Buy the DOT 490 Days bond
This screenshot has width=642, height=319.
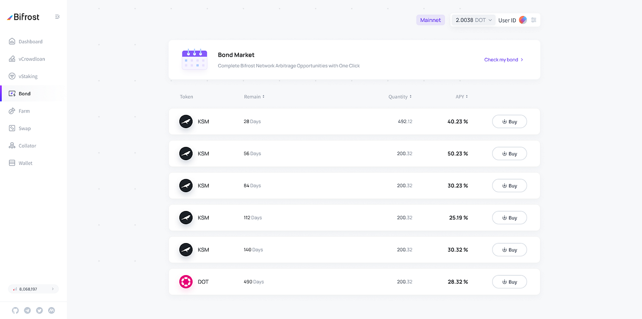click(509, 282)
